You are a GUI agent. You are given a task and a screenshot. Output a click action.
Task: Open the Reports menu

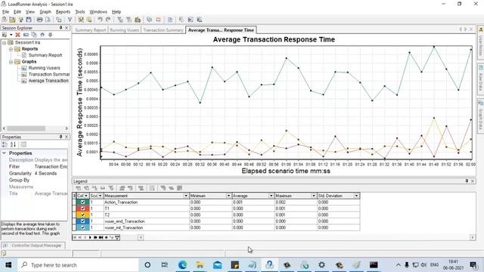(x=63, y=12)
